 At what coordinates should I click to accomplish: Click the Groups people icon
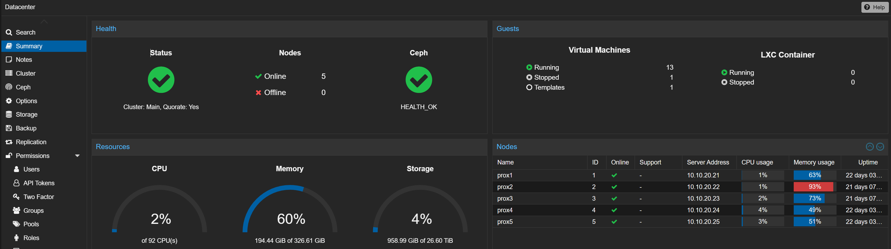(x=16, y=210)
